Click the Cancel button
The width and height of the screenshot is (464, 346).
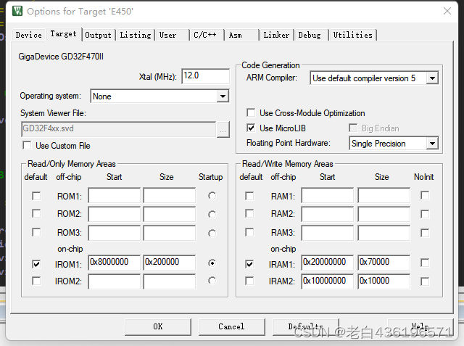[231, 326]
